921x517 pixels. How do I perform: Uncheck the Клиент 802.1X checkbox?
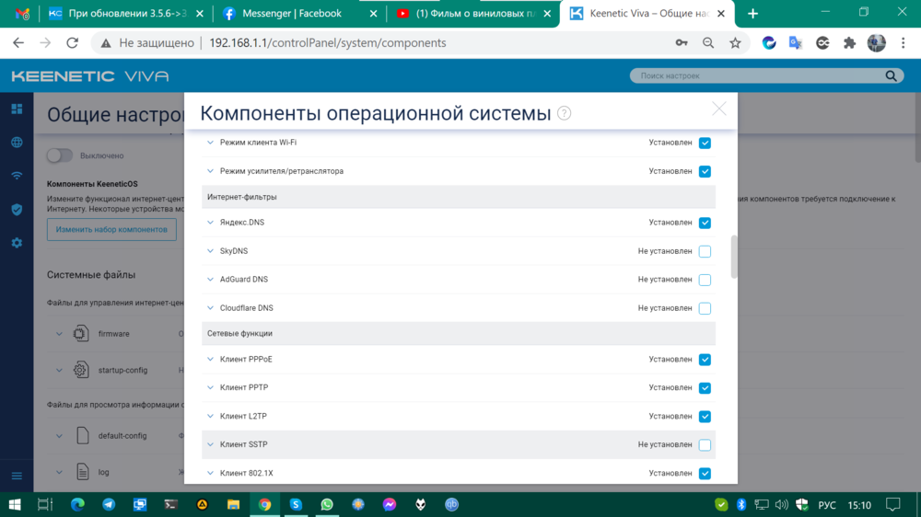tap(705, 474)
